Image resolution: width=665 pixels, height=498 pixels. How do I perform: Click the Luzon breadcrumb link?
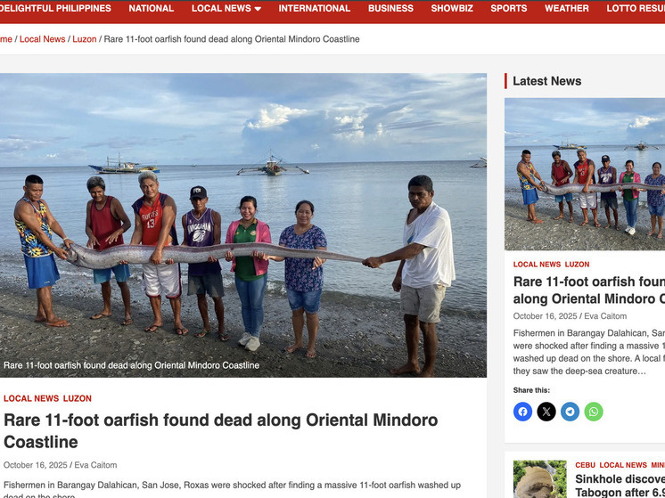click(x=85, y=39)
